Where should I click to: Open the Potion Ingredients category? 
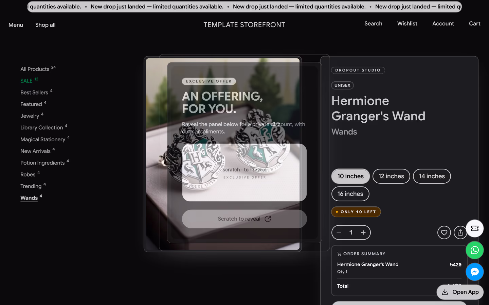(x=42, y=163)
